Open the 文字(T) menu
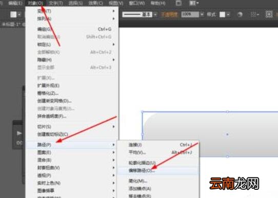The width and height of the screenshot is (278, 198). tap(56, 3)
